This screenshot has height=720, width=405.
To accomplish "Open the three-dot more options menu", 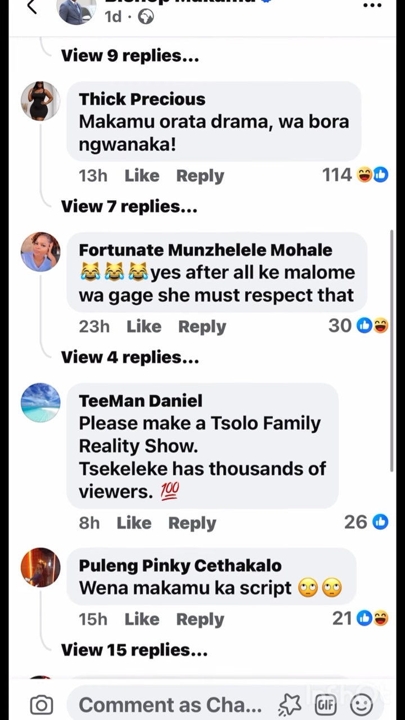I will coord(372,6).
